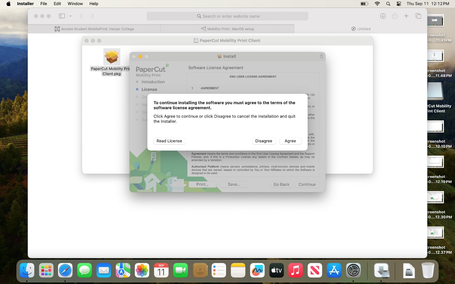Open a new tab with the plus icon
Image resolution: width=455 pixels, height=284 pixels.
click(406, 16)
